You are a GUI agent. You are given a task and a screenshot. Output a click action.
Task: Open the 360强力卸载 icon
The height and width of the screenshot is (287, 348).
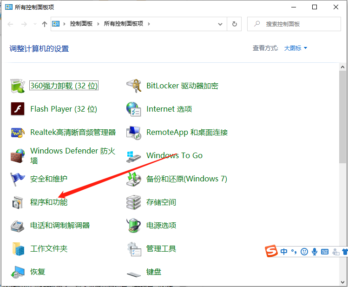click(18, 86)
